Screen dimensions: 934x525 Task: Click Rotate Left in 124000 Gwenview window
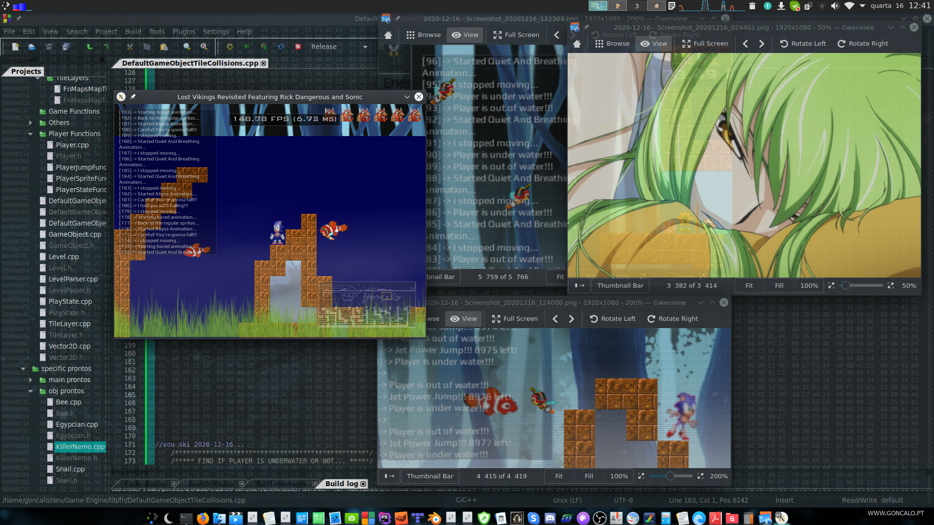click(612, 319)
